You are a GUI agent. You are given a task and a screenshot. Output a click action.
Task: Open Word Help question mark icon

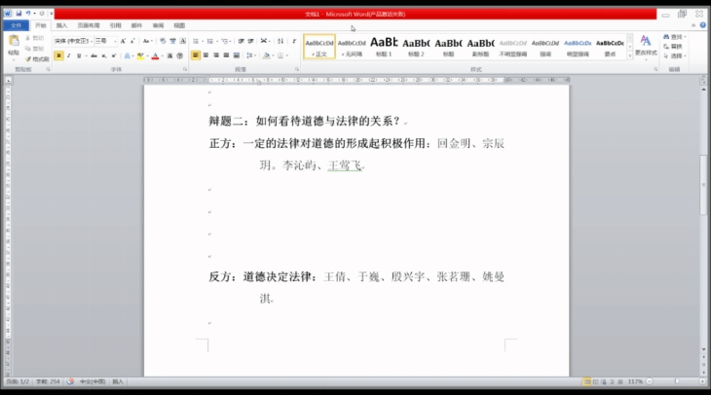[x=704, y=25]
